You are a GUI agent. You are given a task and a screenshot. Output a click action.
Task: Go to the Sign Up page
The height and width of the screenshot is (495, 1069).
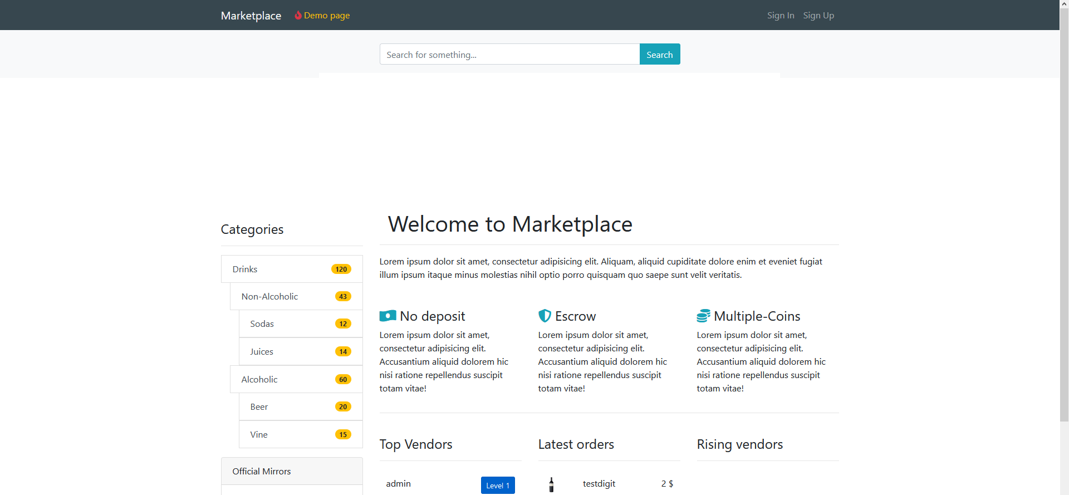click(818, 16)
